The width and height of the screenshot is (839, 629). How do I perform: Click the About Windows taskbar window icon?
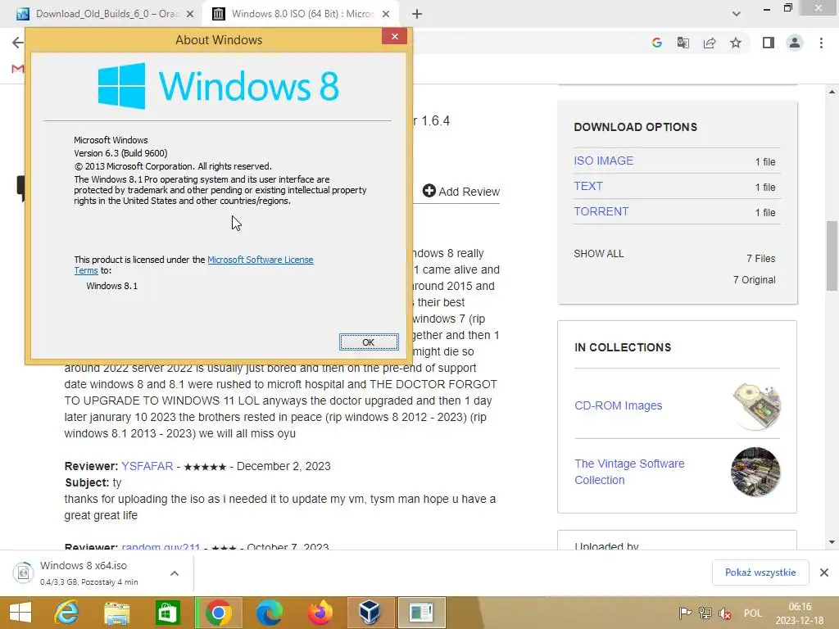pyautogui.click(x=422, y=613)
